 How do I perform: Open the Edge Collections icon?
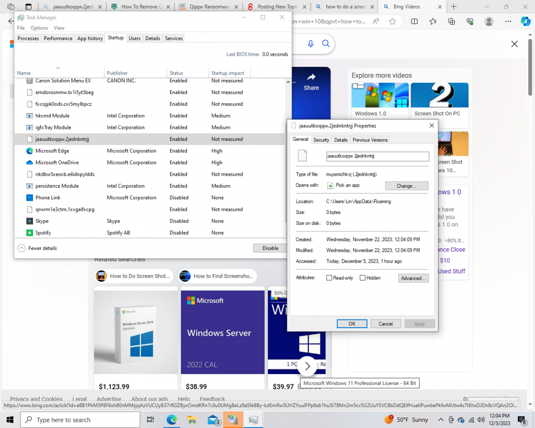coord(451,21)
